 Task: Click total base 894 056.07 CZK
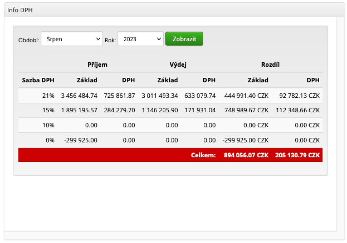click(x=246, y=155)
